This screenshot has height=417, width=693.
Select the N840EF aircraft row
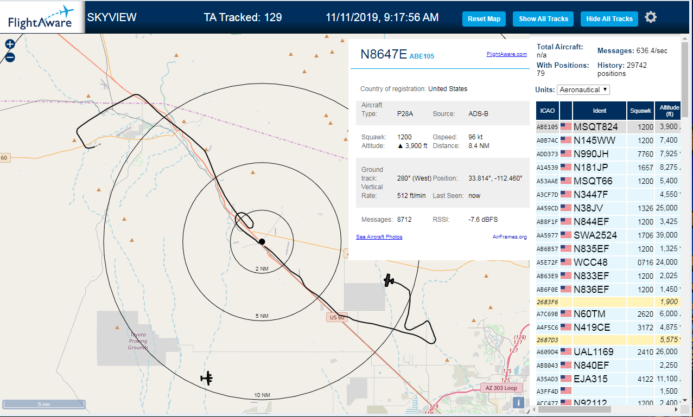[608, 365]
